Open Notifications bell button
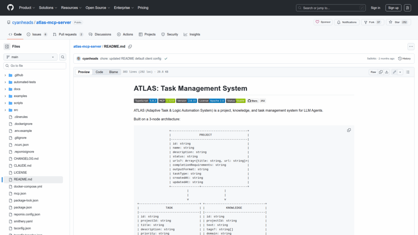The height and width of the screenshot is (235, 418). 347,22
